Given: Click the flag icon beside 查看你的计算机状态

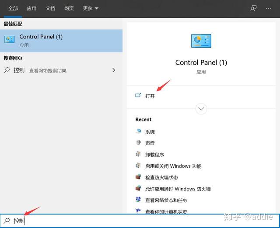Looking at the screenshot, I should coord(138,211).
